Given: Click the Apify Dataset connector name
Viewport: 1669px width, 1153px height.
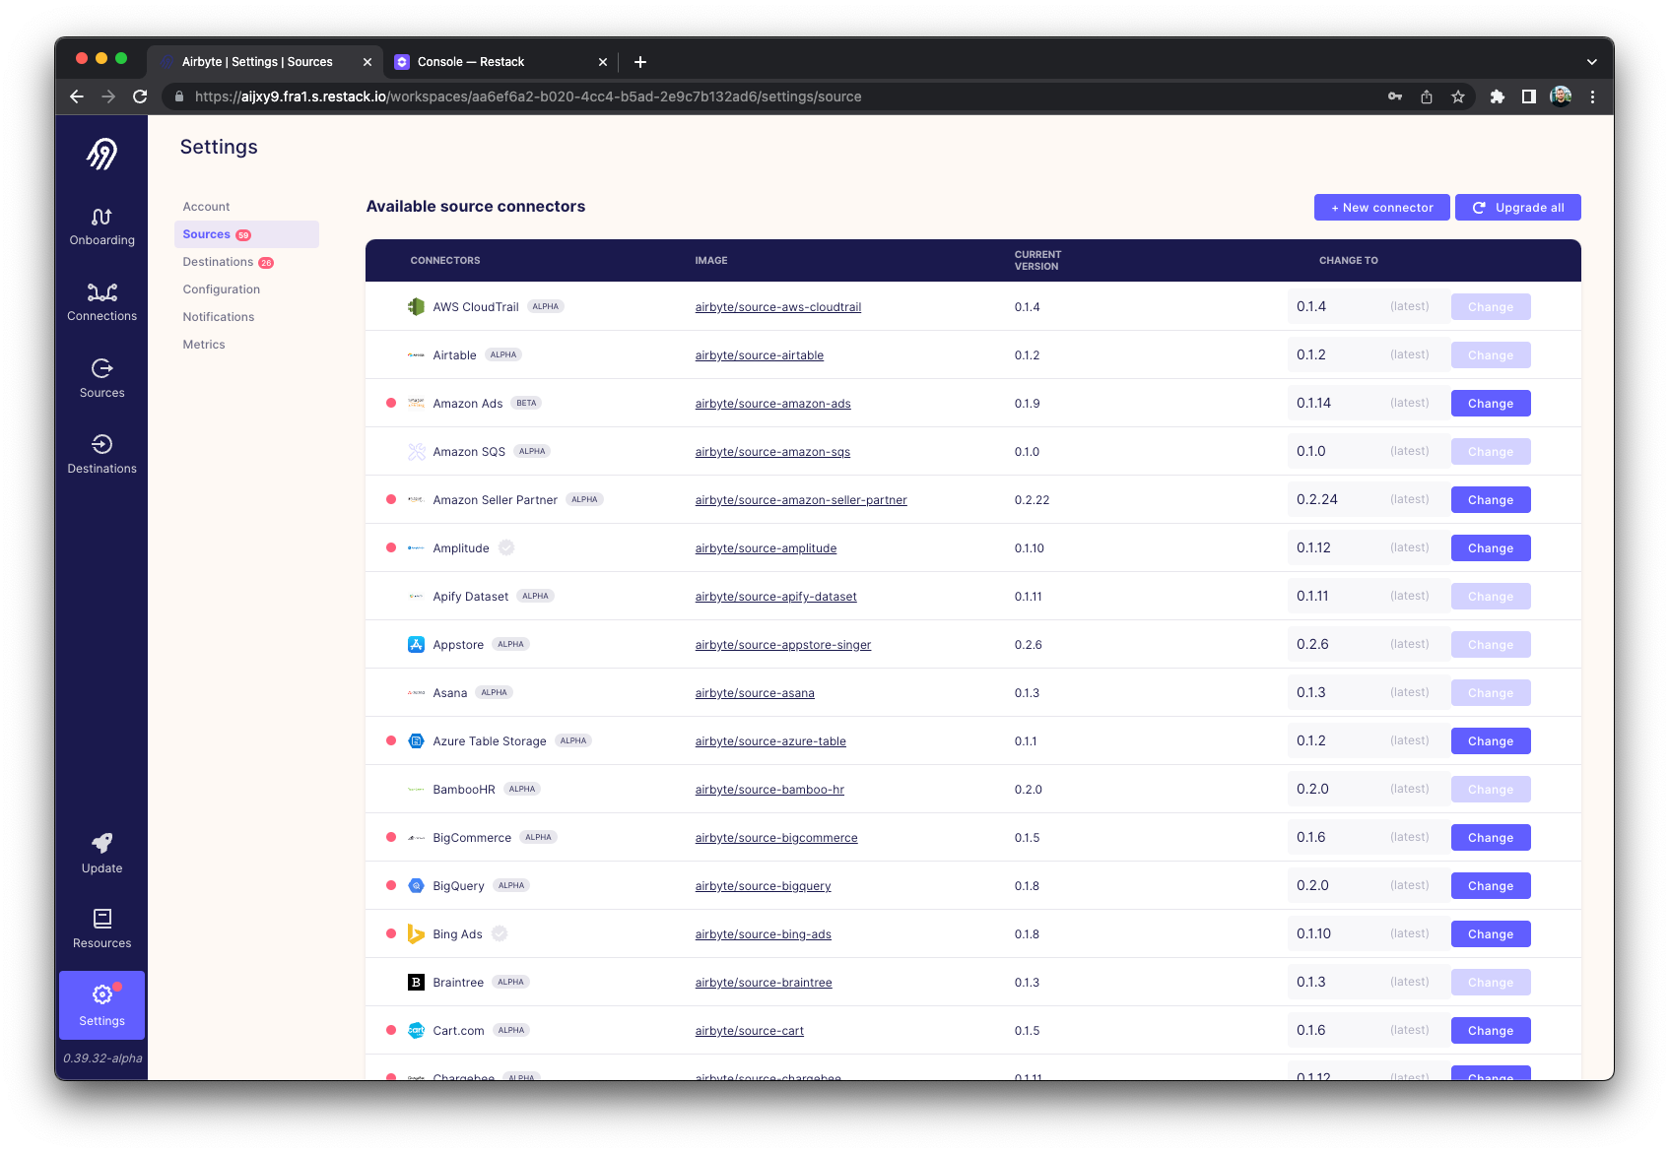Looking at the screenshot, I should click(471, 597).
